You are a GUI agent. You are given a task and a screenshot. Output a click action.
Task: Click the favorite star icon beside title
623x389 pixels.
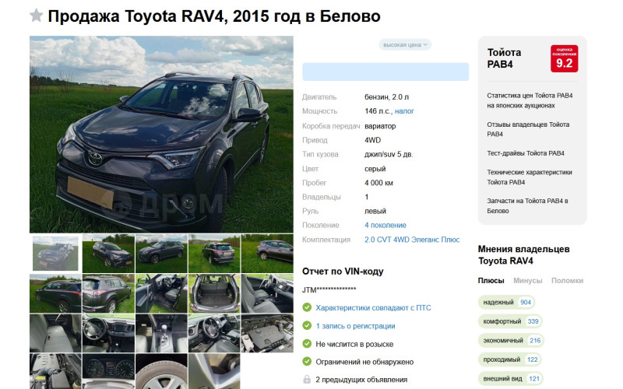pos(36,16)
